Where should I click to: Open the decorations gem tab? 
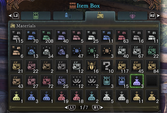pyautogui.click(x=132, y=16)
